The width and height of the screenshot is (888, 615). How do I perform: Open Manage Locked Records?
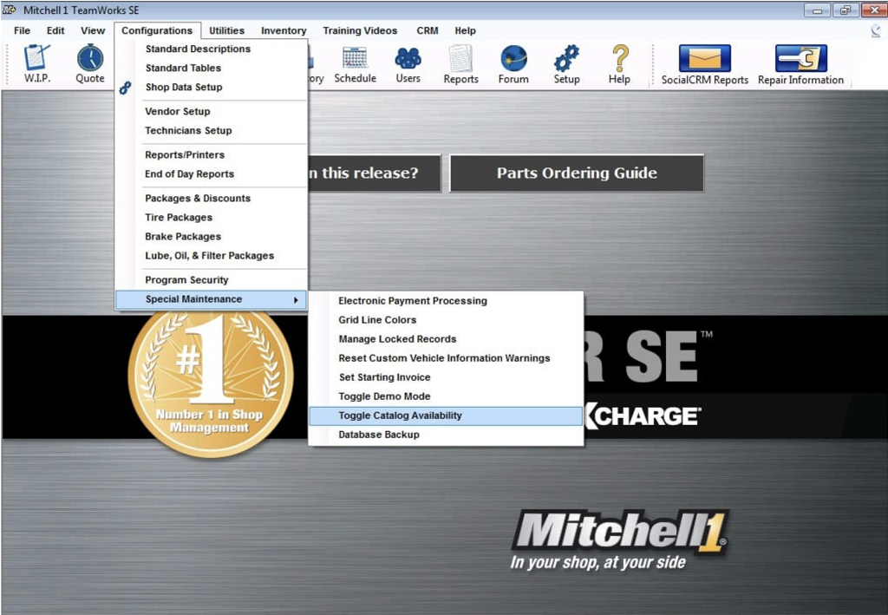pyautogui.click(x=446, y=339)
